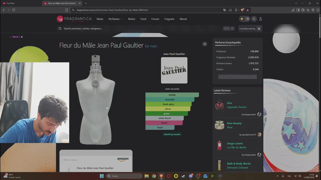Open the Forum menu item

pos(155,19)
